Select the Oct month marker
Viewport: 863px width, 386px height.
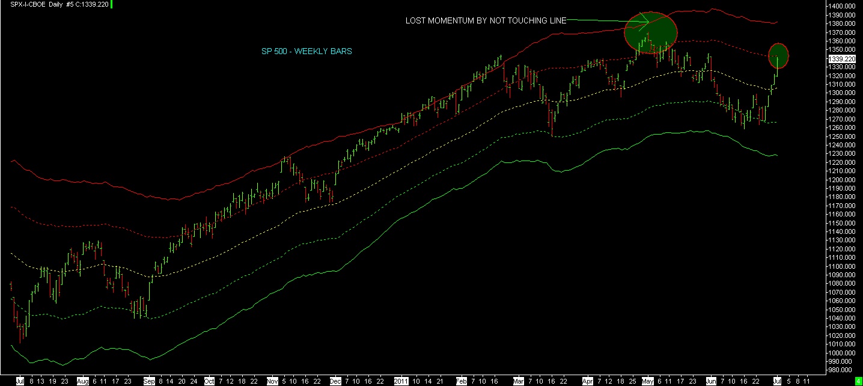(x=209, y=381)
